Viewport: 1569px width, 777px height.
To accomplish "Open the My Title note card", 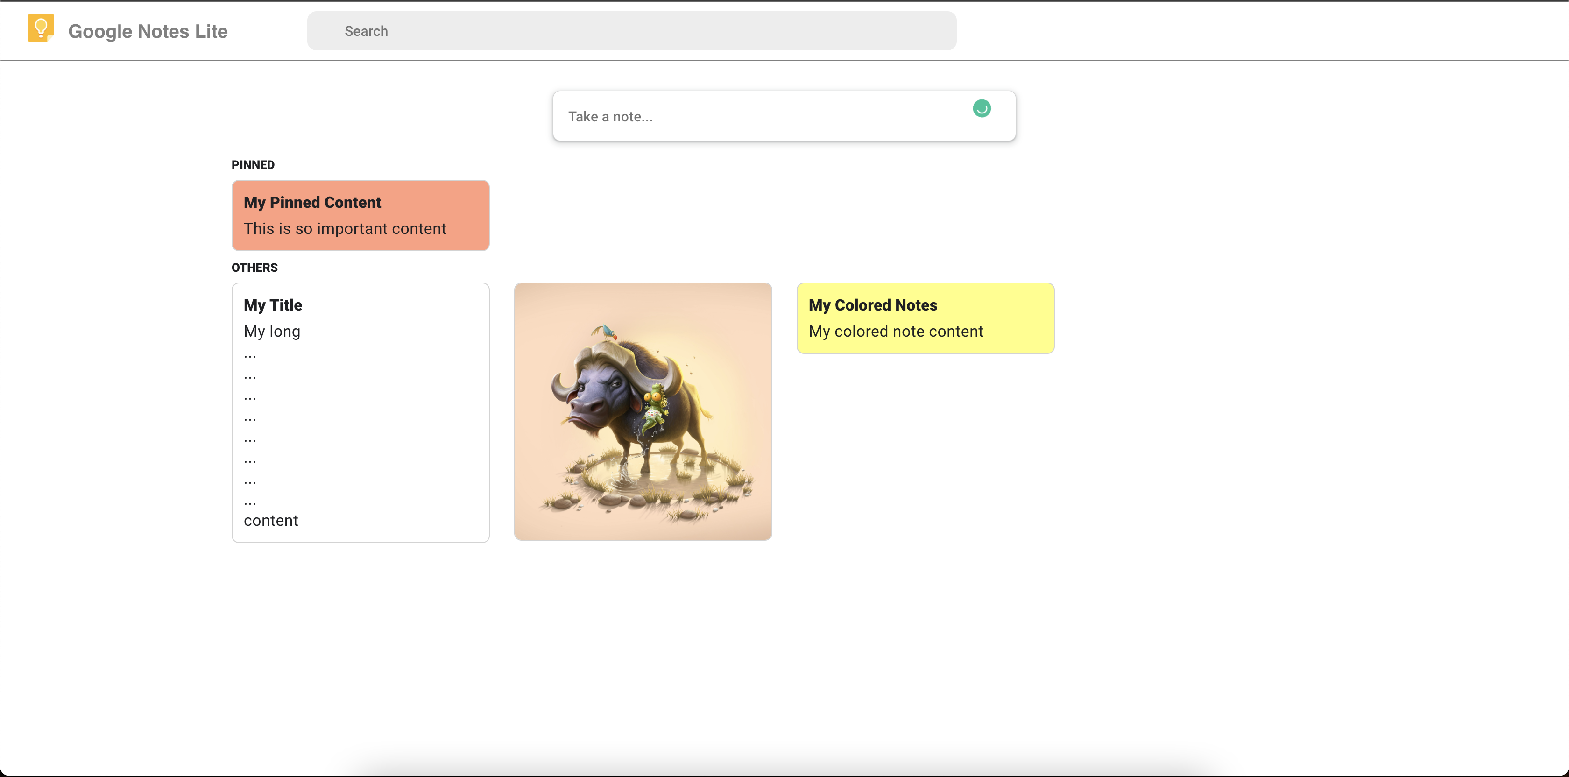I will click(x=360, y=412).
